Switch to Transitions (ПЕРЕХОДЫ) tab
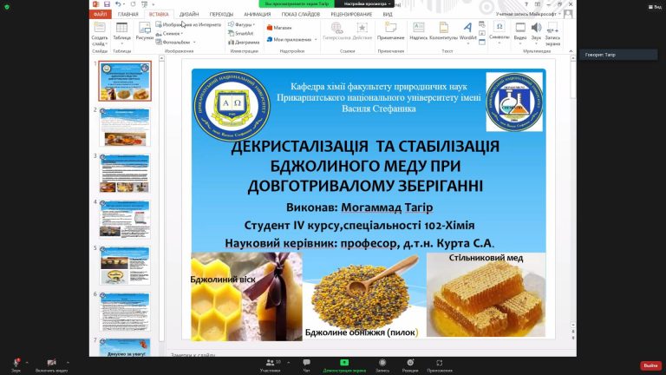This screenshot has width=666, height=375. pos(221,14)
